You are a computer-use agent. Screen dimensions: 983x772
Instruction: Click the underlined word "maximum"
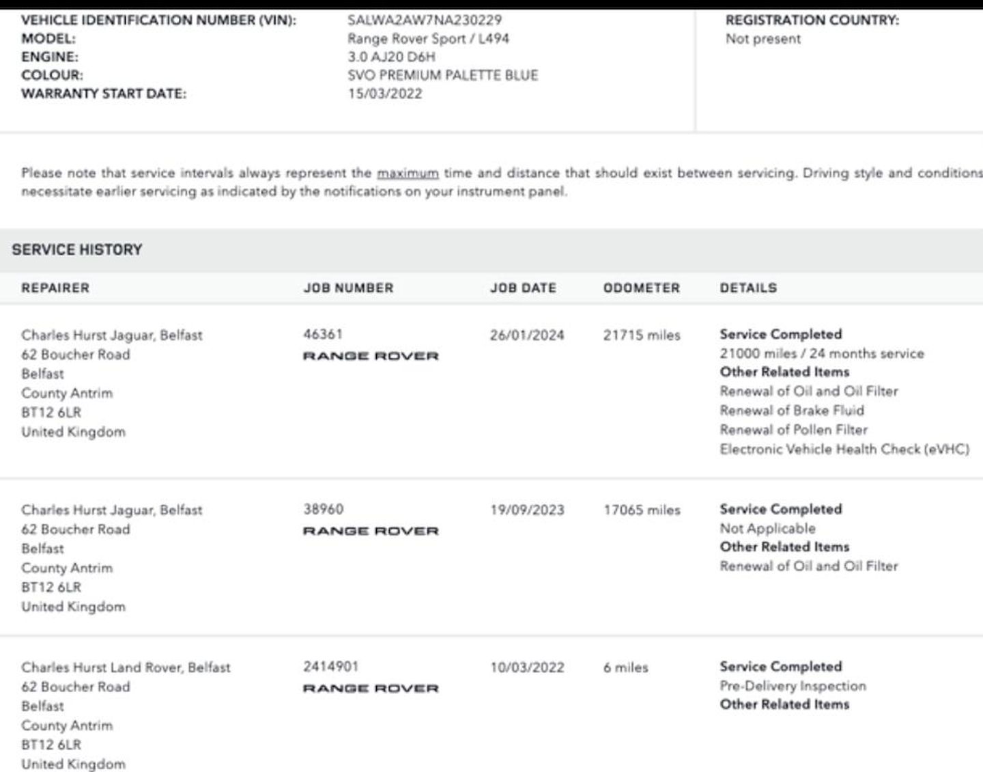point(408,174)
